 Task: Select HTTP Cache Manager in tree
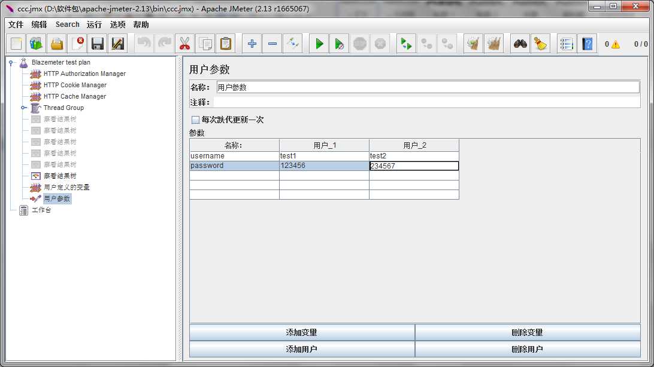coord(75,96)
